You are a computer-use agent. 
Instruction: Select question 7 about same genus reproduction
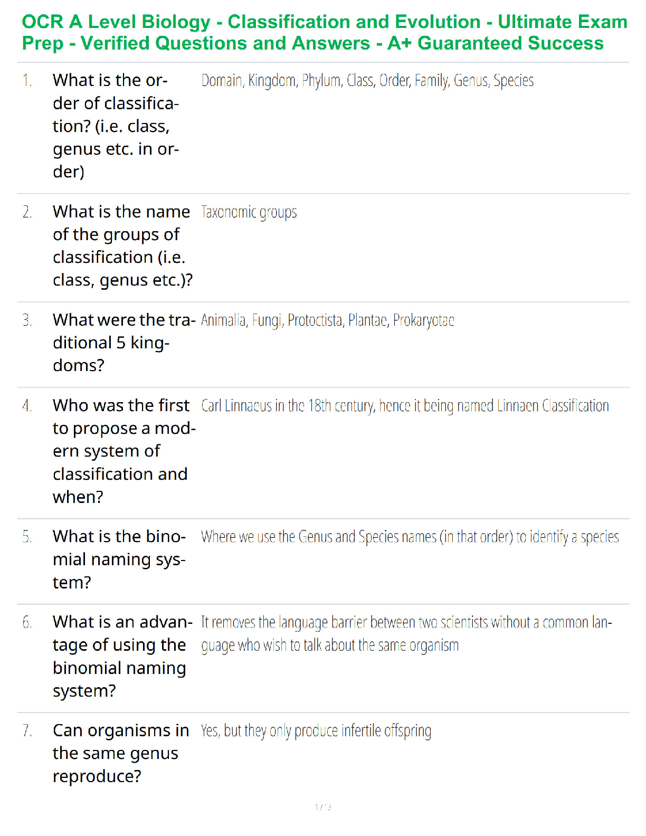point(121,753)
